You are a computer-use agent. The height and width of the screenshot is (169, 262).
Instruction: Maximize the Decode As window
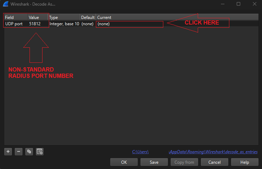238,4
